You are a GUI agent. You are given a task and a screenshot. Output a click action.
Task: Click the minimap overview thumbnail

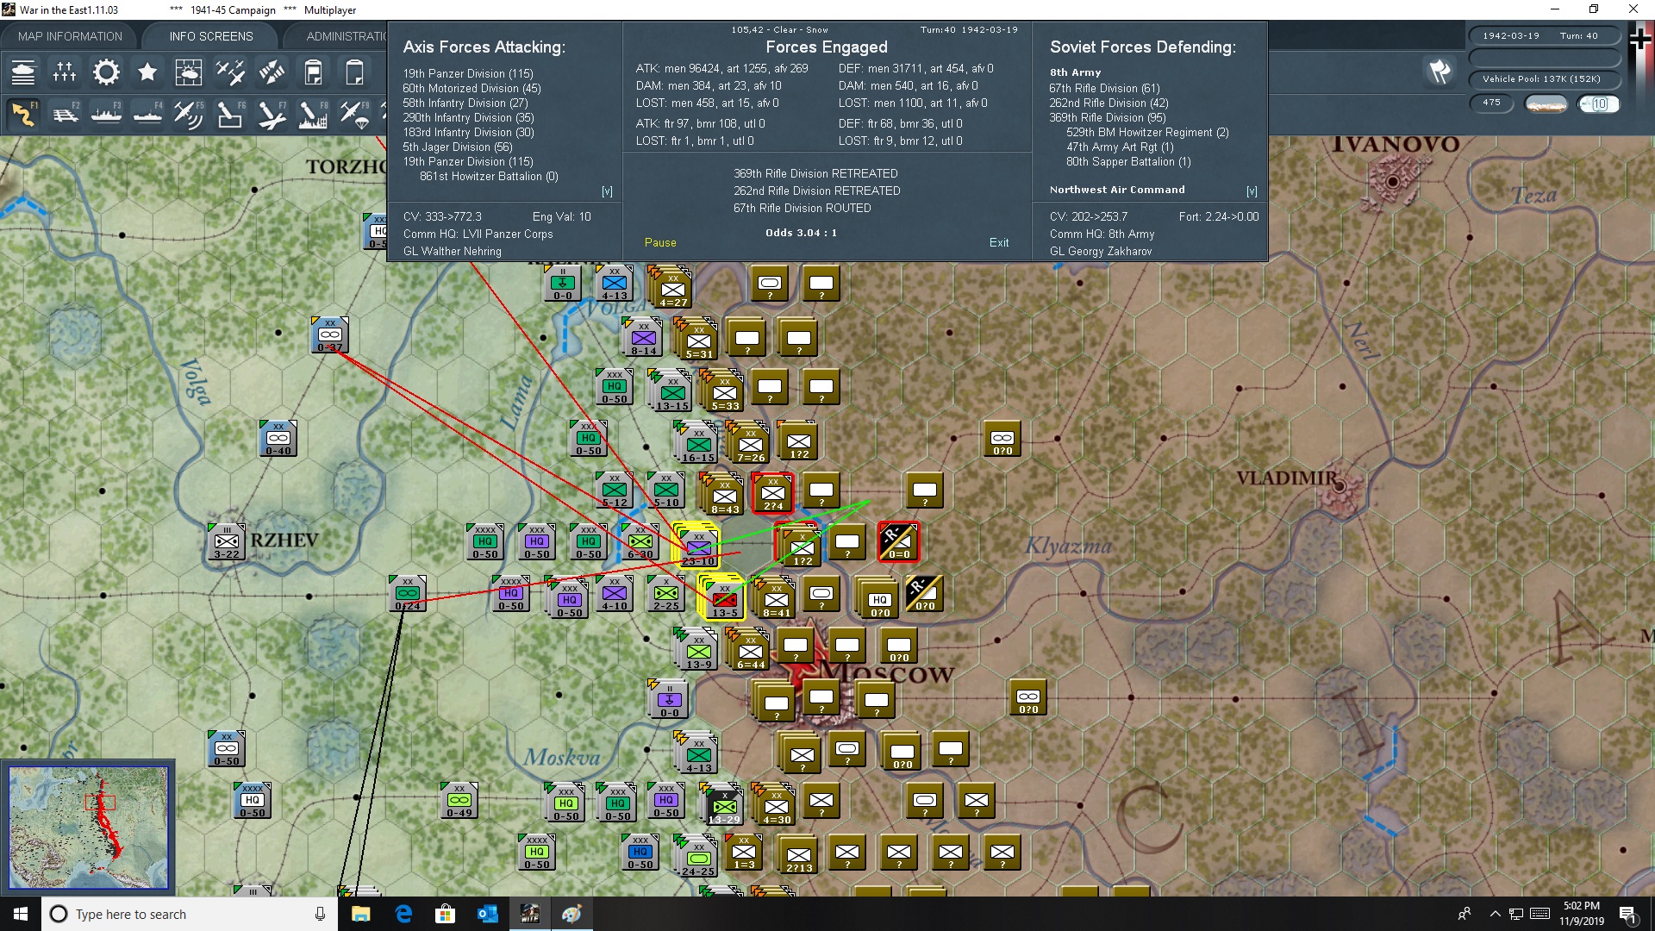click(88, 828)
